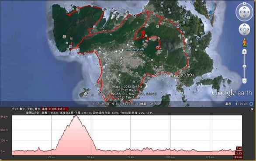Click the 範囲の合計 label

pyautogui.click(x=33, y=113)
